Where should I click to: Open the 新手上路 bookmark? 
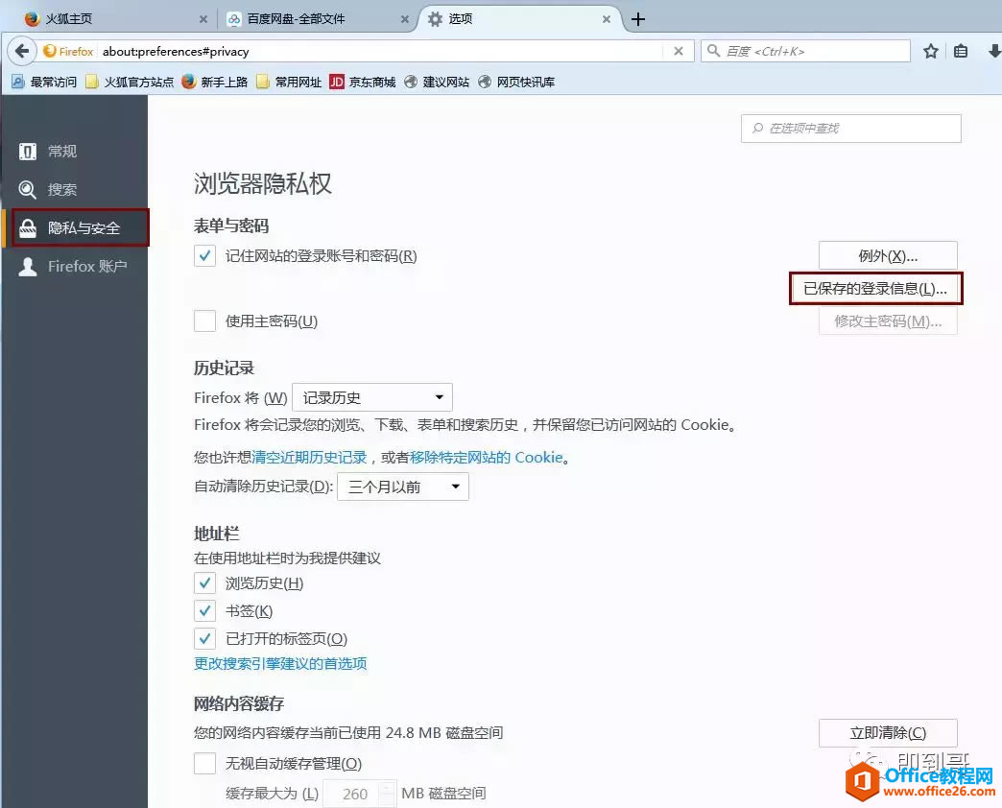pyautogui.click(x=215, y=82)
